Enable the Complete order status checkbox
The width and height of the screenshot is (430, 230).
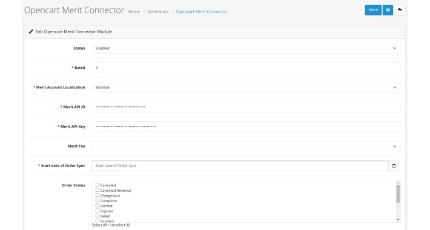pos(98,200)
